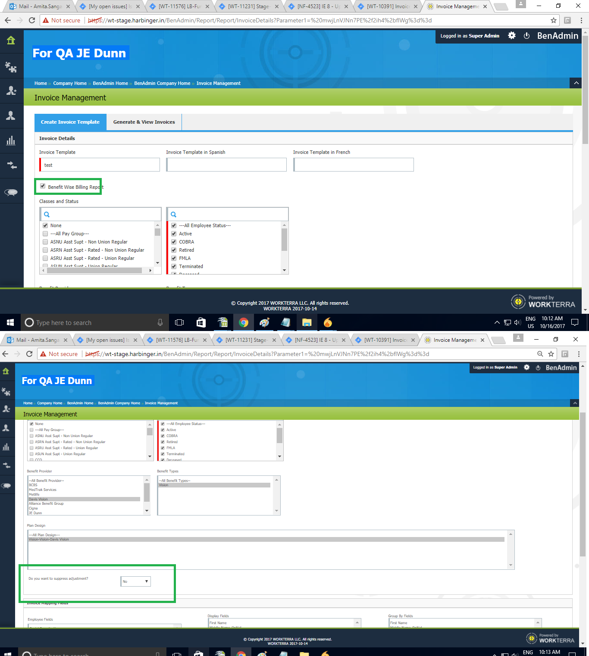589x656 pixels.
Task: Click down arrow of Benefit Provider list scrollbar
Action: (x=147, y=511)
